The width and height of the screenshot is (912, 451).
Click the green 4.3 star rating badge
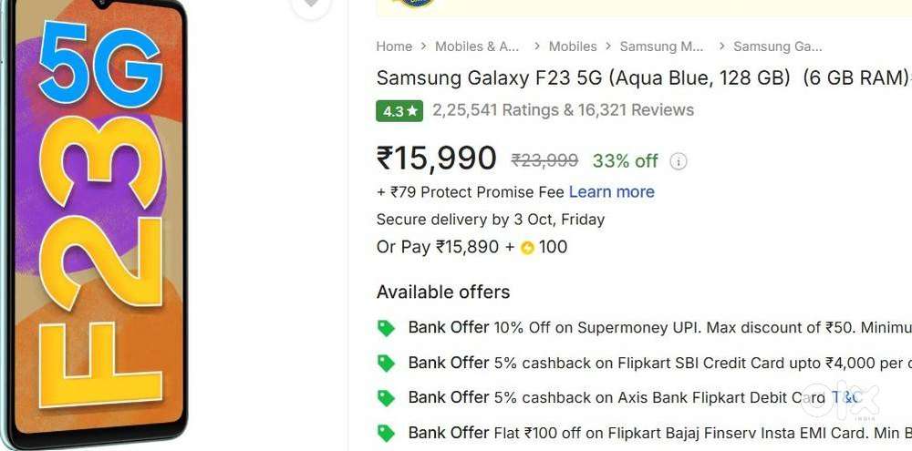[399, 111]
